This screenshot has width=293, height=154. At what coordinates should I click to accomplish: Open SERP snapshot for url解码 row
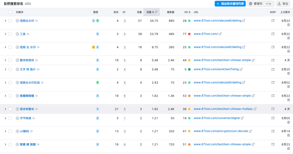273,131
